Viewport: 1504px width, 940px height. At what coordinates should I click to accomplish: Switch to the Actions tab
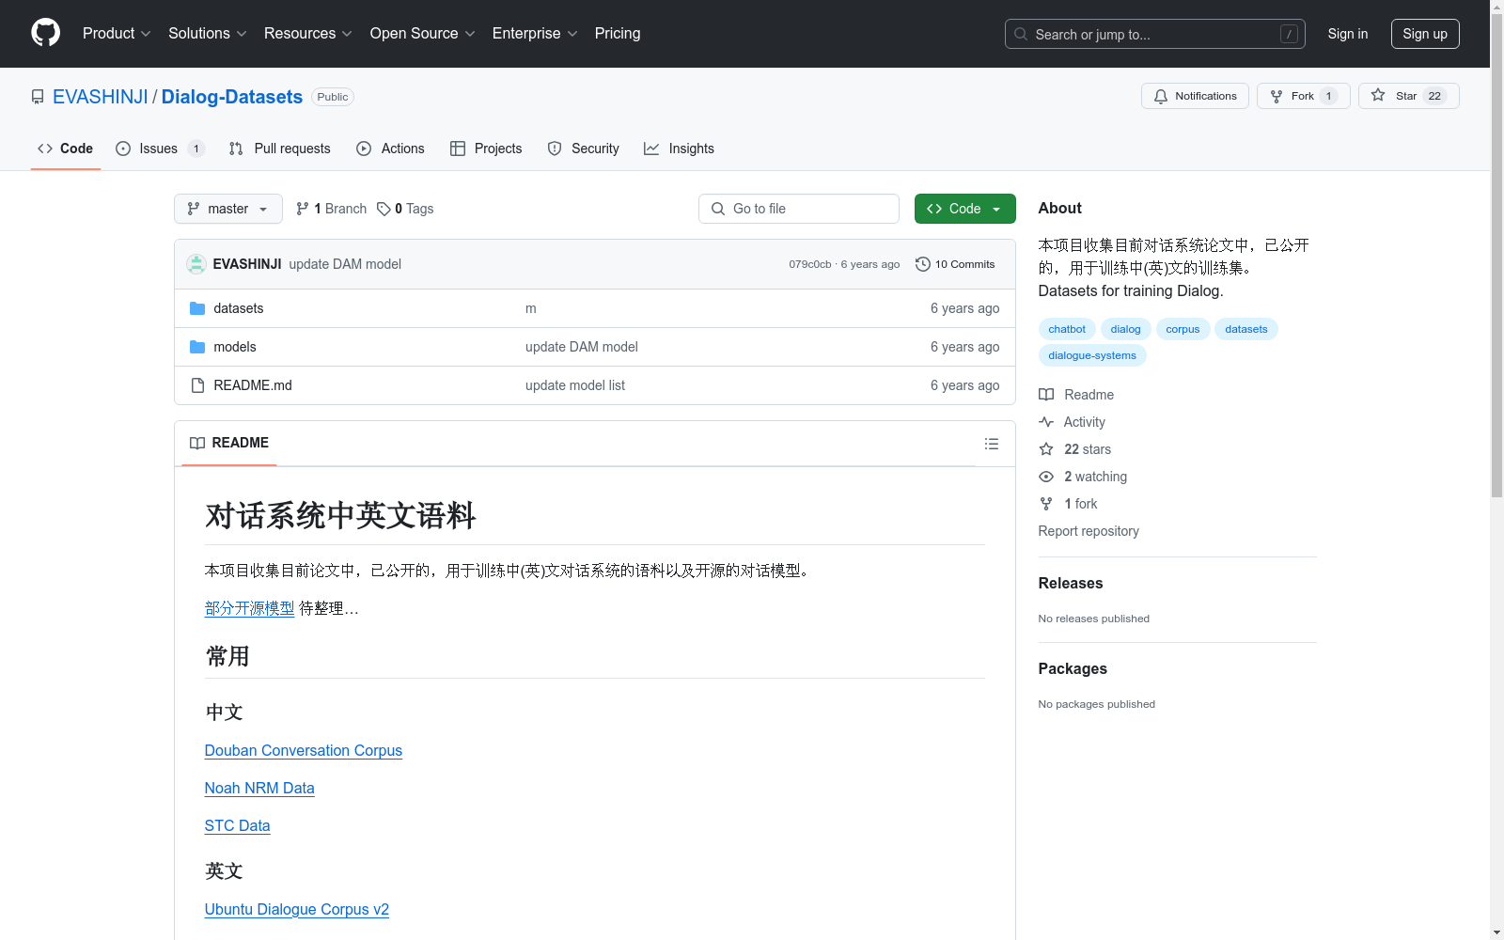[390, 149]
